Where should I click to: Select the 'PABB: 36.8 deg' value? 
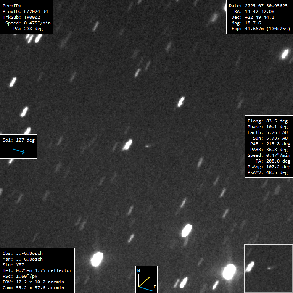269,150
